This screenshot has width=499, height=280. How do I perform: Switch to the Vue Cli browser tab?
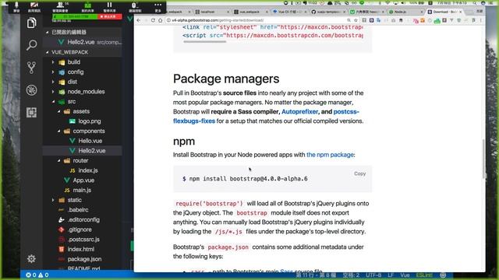point(288,12)
